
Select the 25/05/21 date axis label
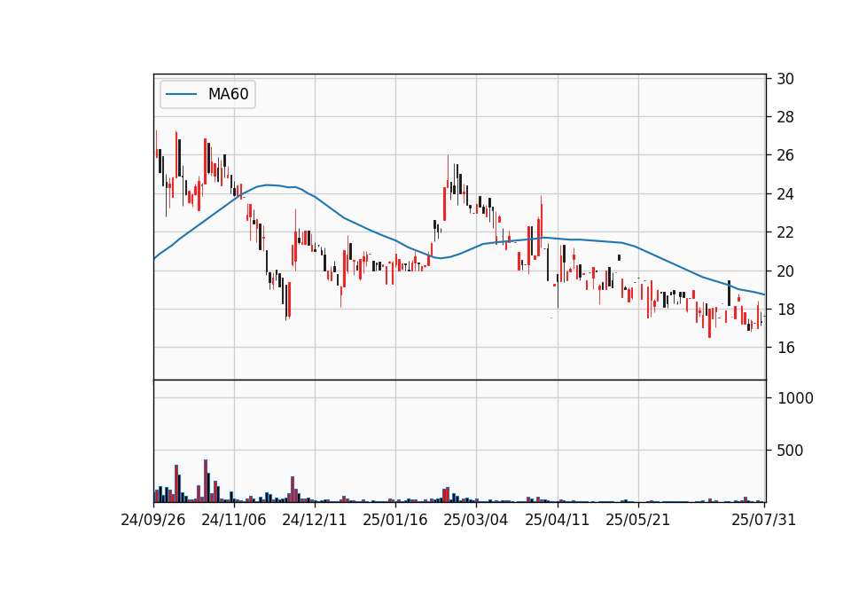(x=637, y=520)
